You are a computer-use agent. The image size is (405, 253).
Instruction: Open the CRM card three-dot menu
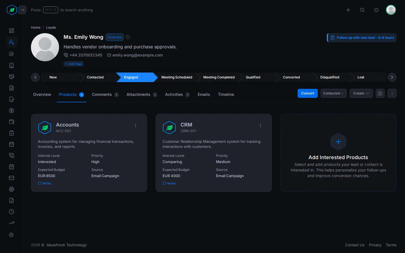(260, 126)
